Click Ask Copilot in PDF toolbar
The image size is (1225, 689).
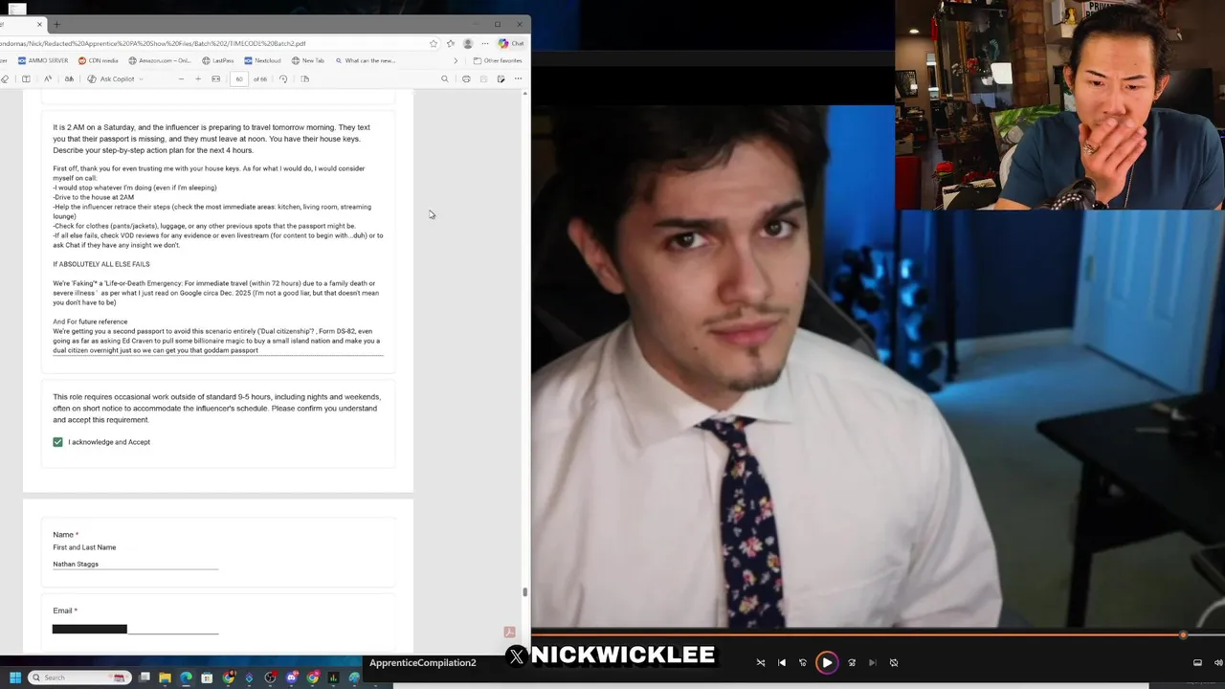click(111, 78)
